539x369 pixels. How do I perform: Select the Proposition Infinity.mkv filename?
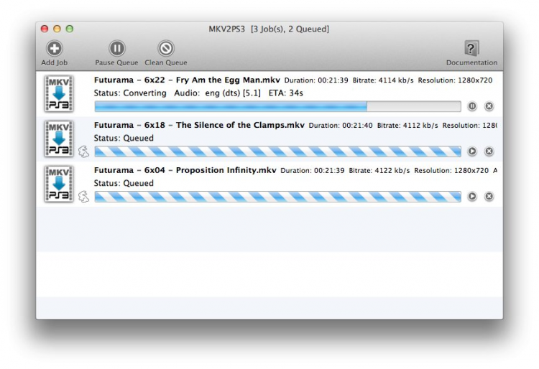pyautogui.click(x=185, y=170)
